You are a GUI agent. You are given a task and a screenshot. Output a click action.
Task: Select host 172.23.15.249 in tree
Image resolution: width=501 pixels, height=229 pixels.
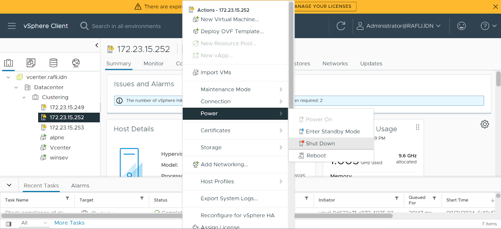67,107
